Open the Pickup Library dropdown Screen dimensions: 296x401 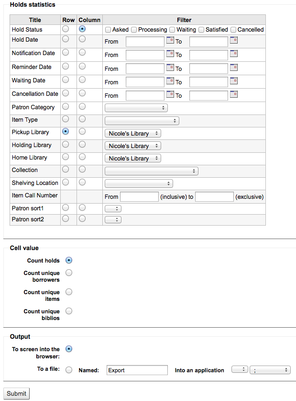132,134
